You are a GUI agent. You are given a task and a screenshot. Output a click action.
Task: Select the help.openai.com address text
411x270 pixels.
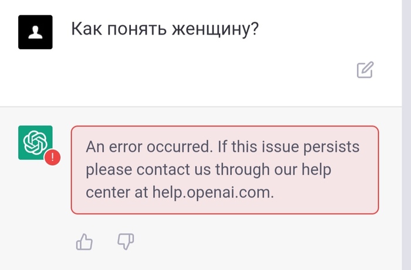tap(211, 192)
